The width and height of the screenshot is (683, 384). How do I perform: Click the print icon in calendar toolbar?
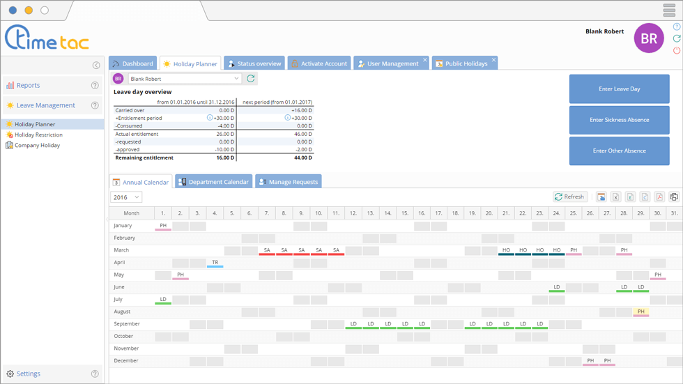(x=674, y=197)
